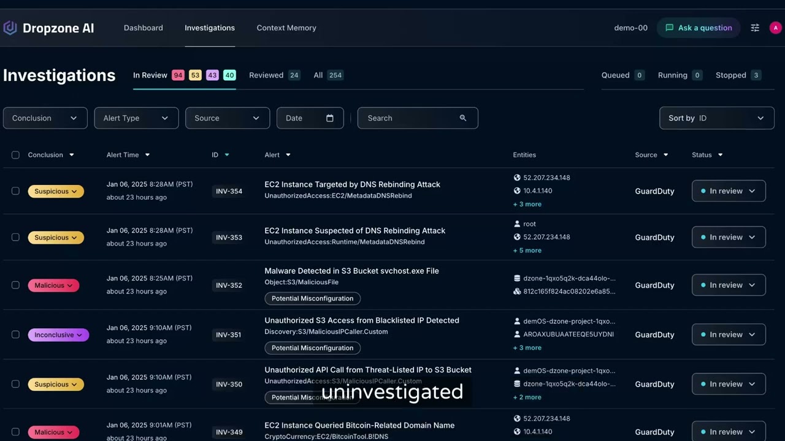The width and height of the screenshot is (785, 441).
Task: Click Potential Misconfiguration tag on INV-352
Action: [x=312, y=298]
